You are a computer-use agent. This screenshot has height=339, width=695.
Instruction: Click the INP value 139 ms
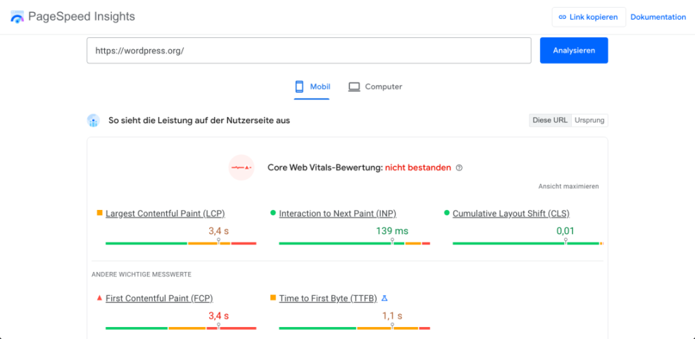pyautogui.click(x=392, y=230)
